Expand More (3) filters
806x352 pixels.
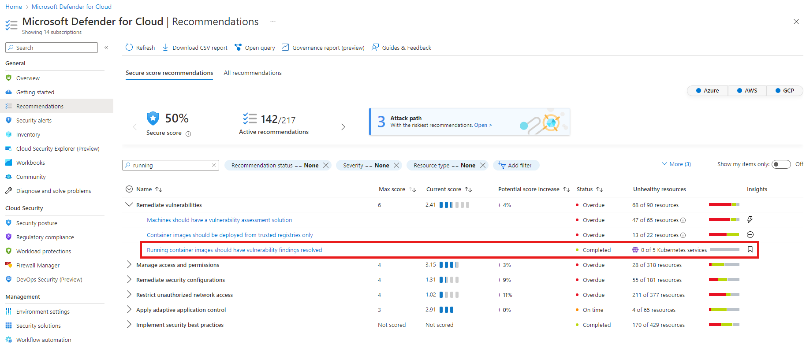pyautogui.click(x=676, y=164)
